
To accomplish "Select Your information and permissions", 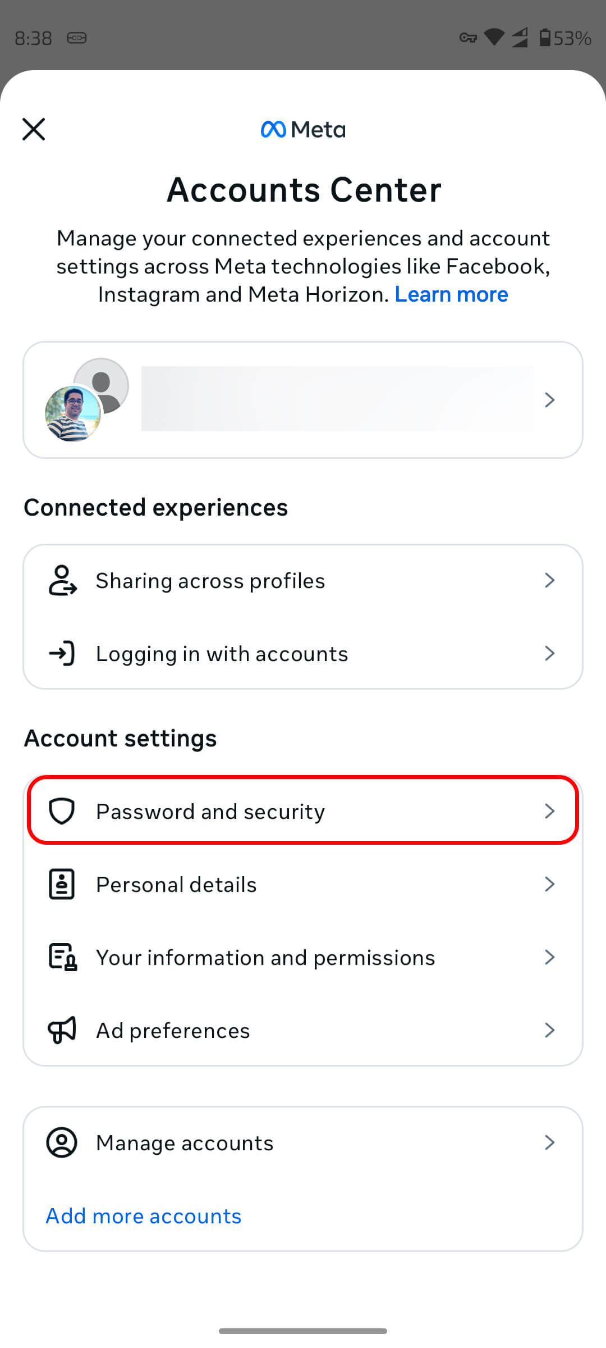I will (303, 957).
